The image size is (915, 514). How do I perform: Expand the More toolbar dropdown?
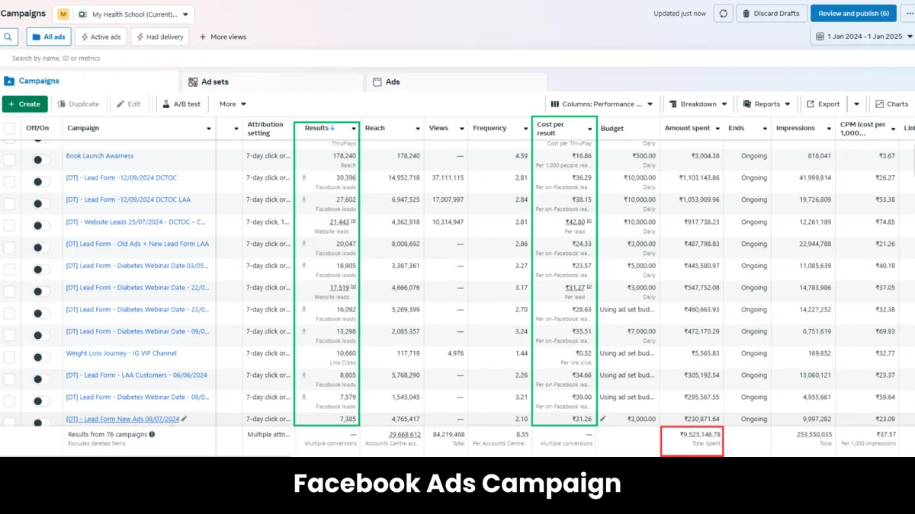233,104
